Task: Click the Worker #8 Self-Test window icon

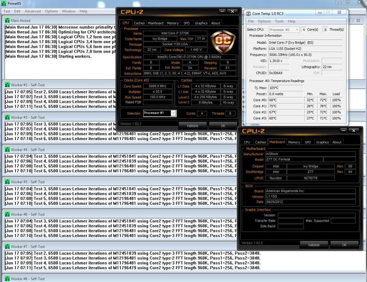Action: coord(7,279)
